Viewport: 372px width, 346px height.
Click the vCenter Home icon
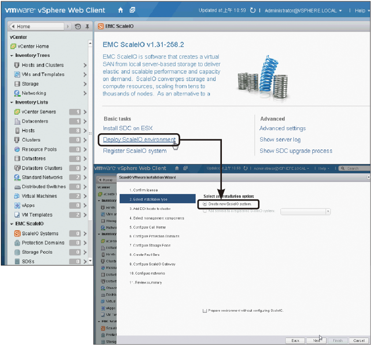point(13,46)
